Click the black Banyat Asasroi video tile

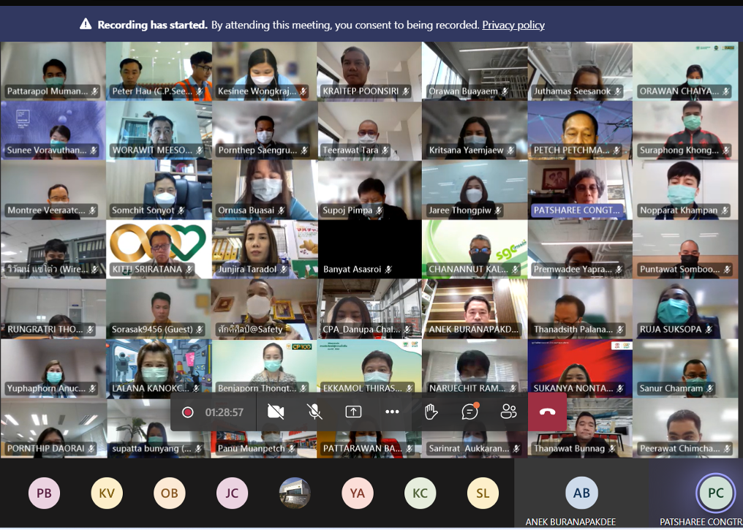[x=369, y=249]
